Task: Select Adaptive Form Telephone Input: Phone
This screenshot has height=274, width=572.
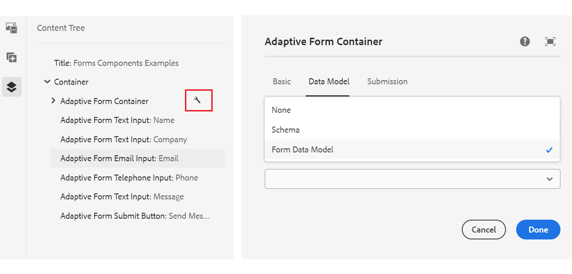Action: tap(129, 178)
